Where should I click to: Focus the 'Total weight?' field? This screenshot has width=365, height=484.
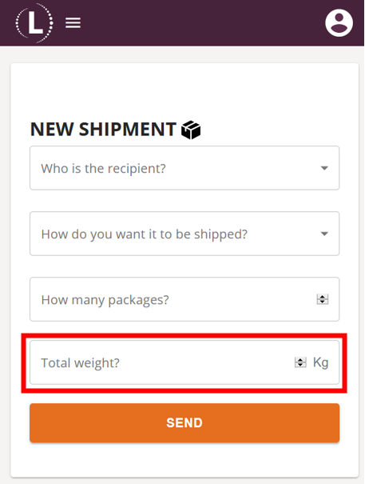[x=184, y=362]
